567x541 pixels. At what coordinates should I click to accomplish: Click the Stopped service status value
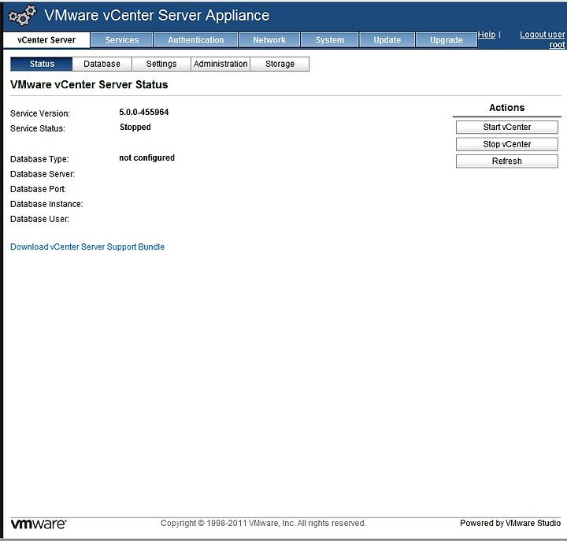(135, 127)
